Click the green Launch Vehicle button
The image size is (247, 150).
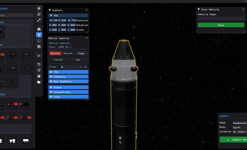pyautogui.click(x=233, y=140)
